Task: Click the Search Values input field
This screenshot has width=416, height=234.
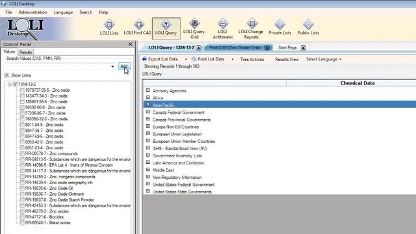Action: coord(57,66)
